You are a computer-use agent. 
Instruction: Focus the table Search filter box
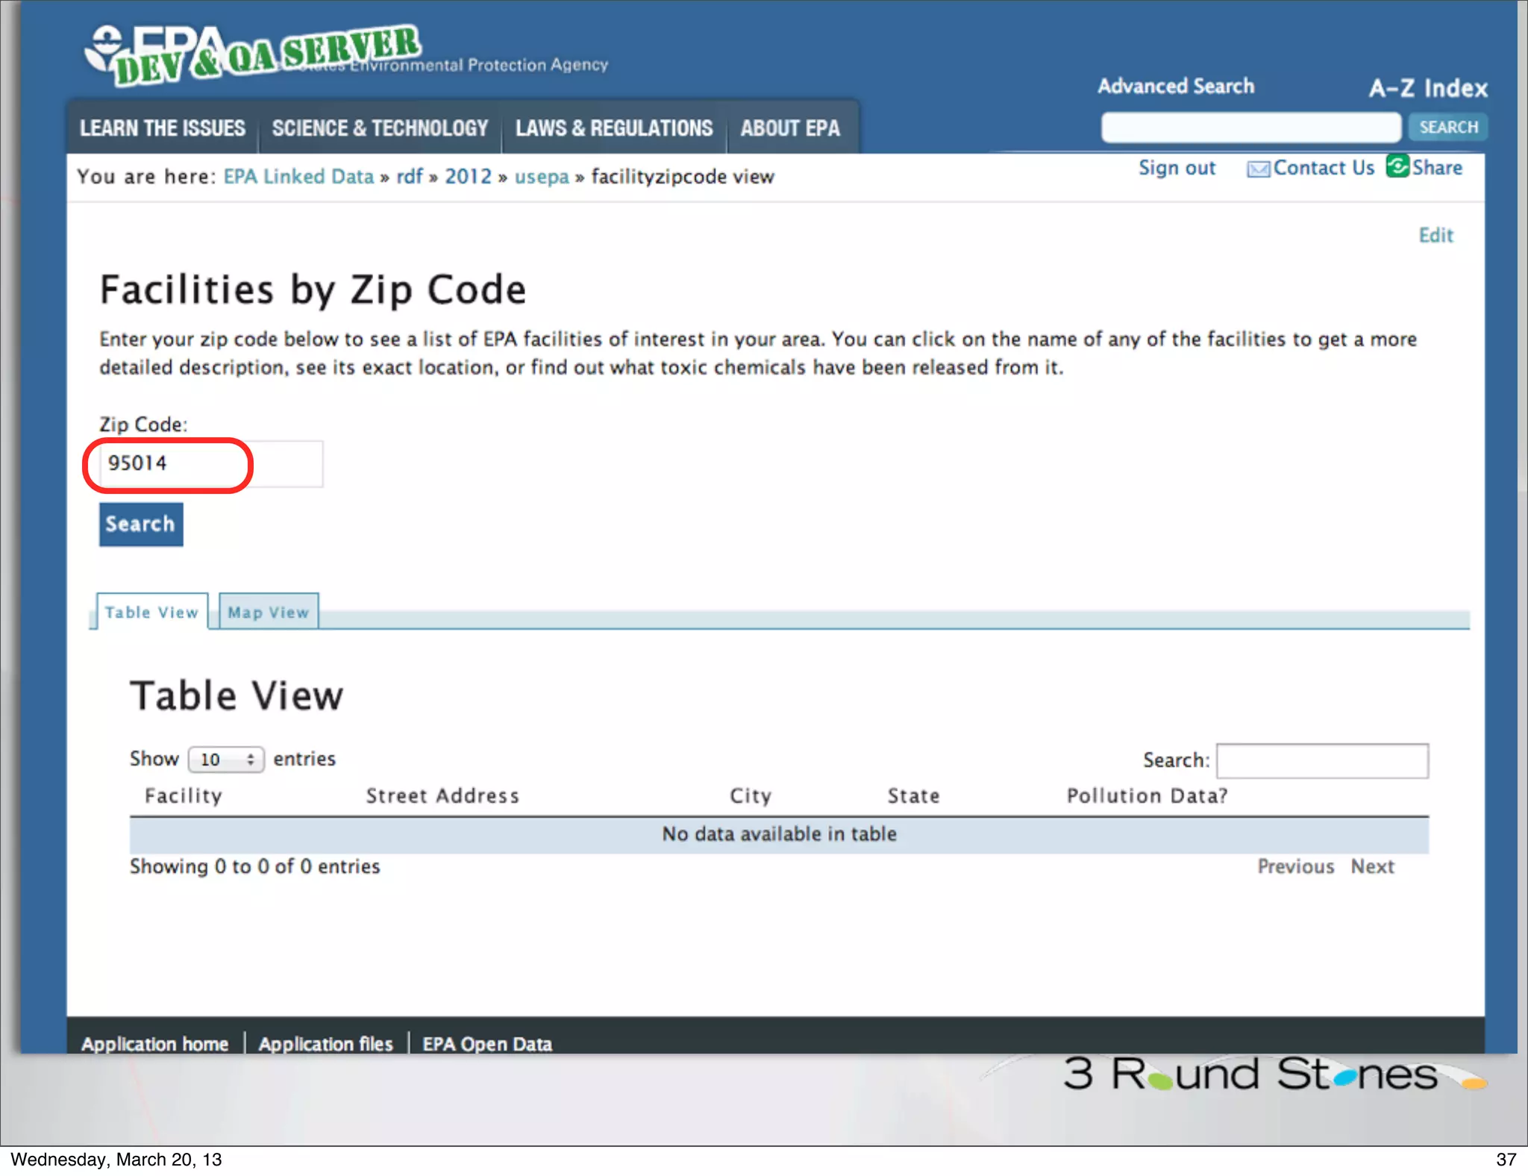pos(1321,760)
